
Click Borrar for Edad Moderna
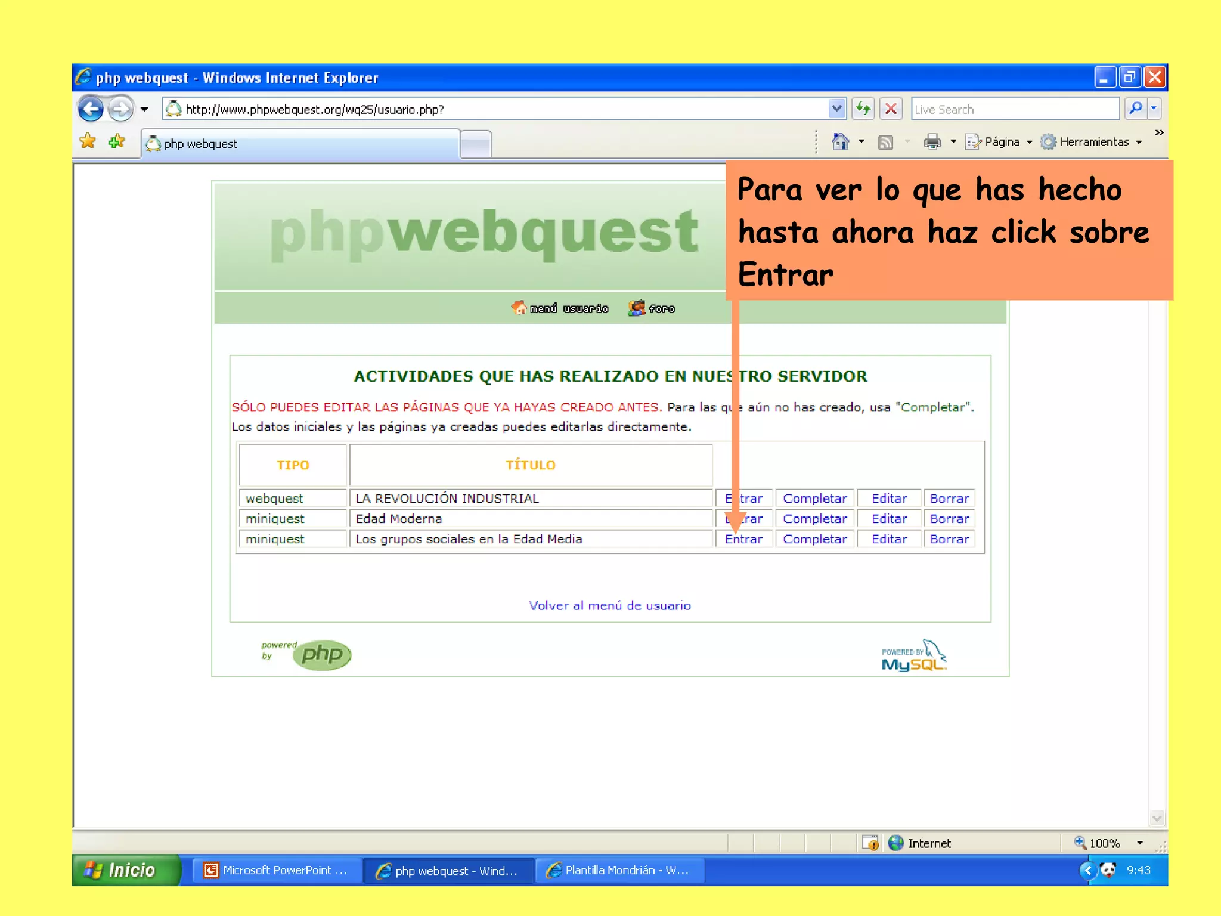click(x=949, y=519)
